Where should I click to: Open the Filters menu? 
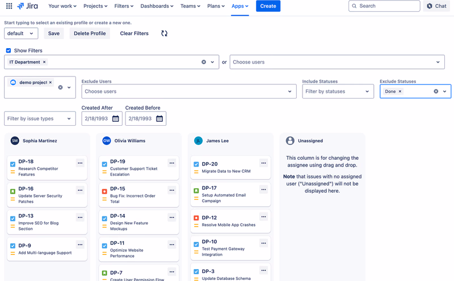tap(124, 6)
